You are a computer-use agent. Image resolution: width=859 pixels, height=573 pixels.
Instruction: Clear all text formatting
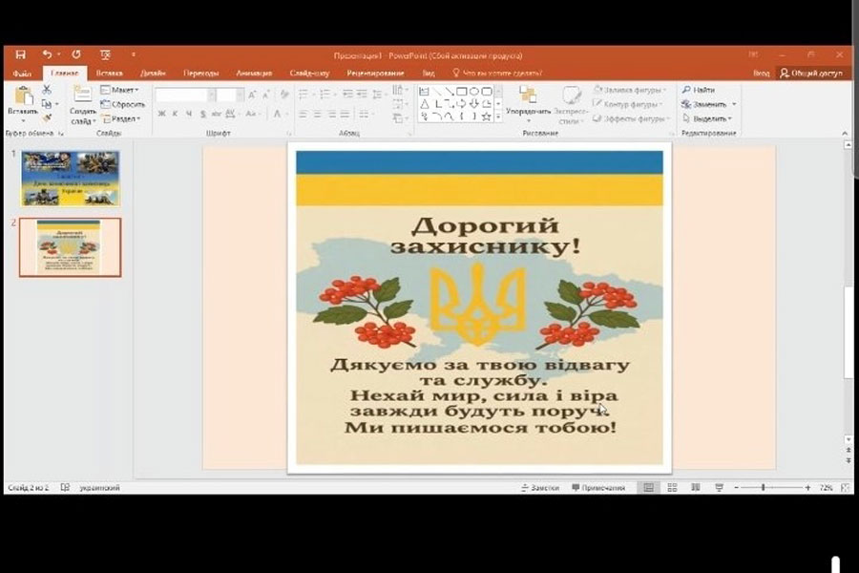[x=284, y=95]
